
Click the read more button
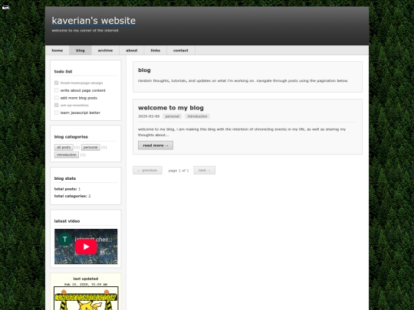[156, 145]
